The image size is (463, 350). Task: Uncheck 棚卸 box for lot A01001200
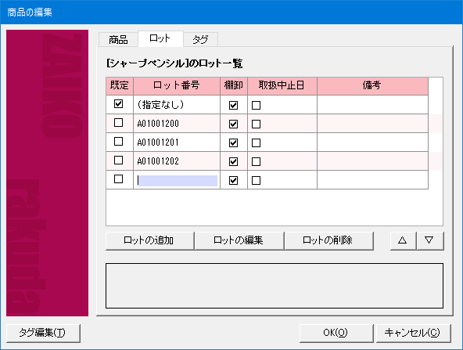[233, 124]
